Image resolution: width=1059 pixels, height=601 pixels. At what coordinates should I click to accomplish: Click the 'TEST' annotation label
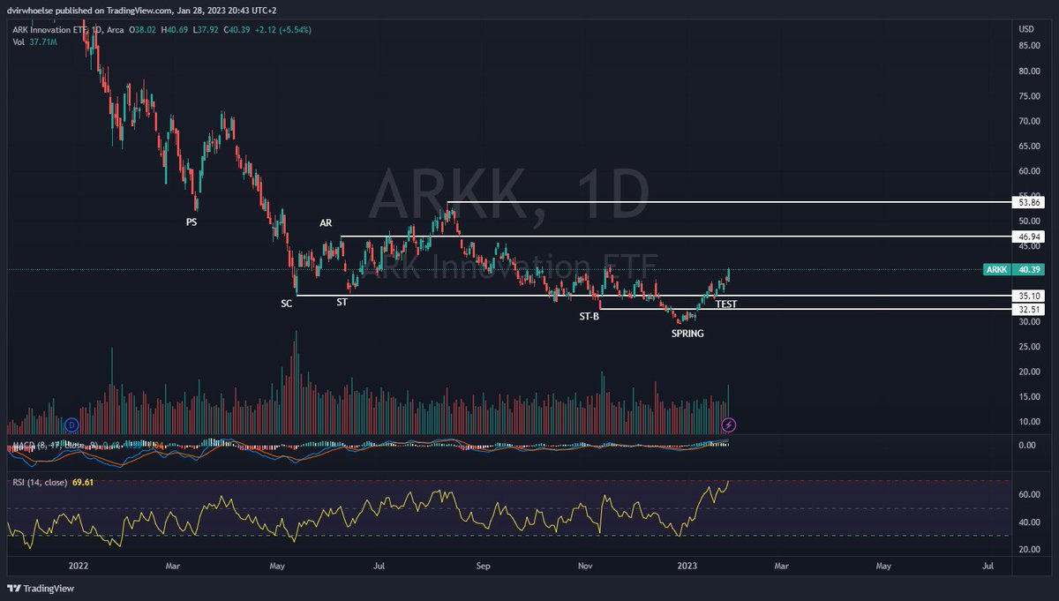click(x=726, y=304)
